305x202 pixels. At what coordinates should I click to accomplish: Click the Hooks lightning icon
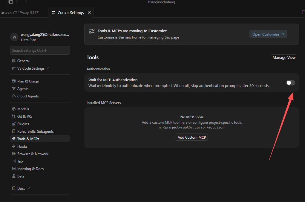(14, 146)
